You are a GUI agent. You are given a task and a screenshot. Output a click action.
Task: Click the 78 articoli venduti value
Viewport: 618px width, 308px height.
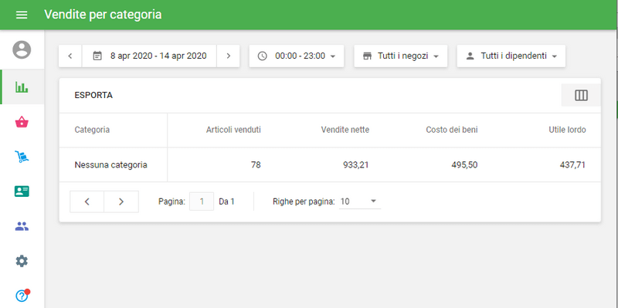tap(256, 164)
